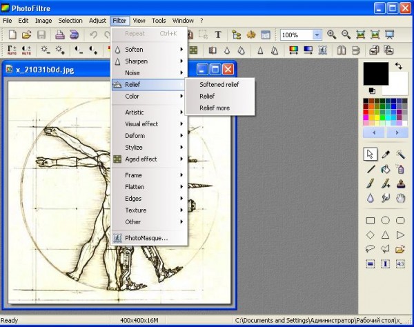Screen dimensions: 414x327
Task: Select the Line tool
Action: [371, 169]
